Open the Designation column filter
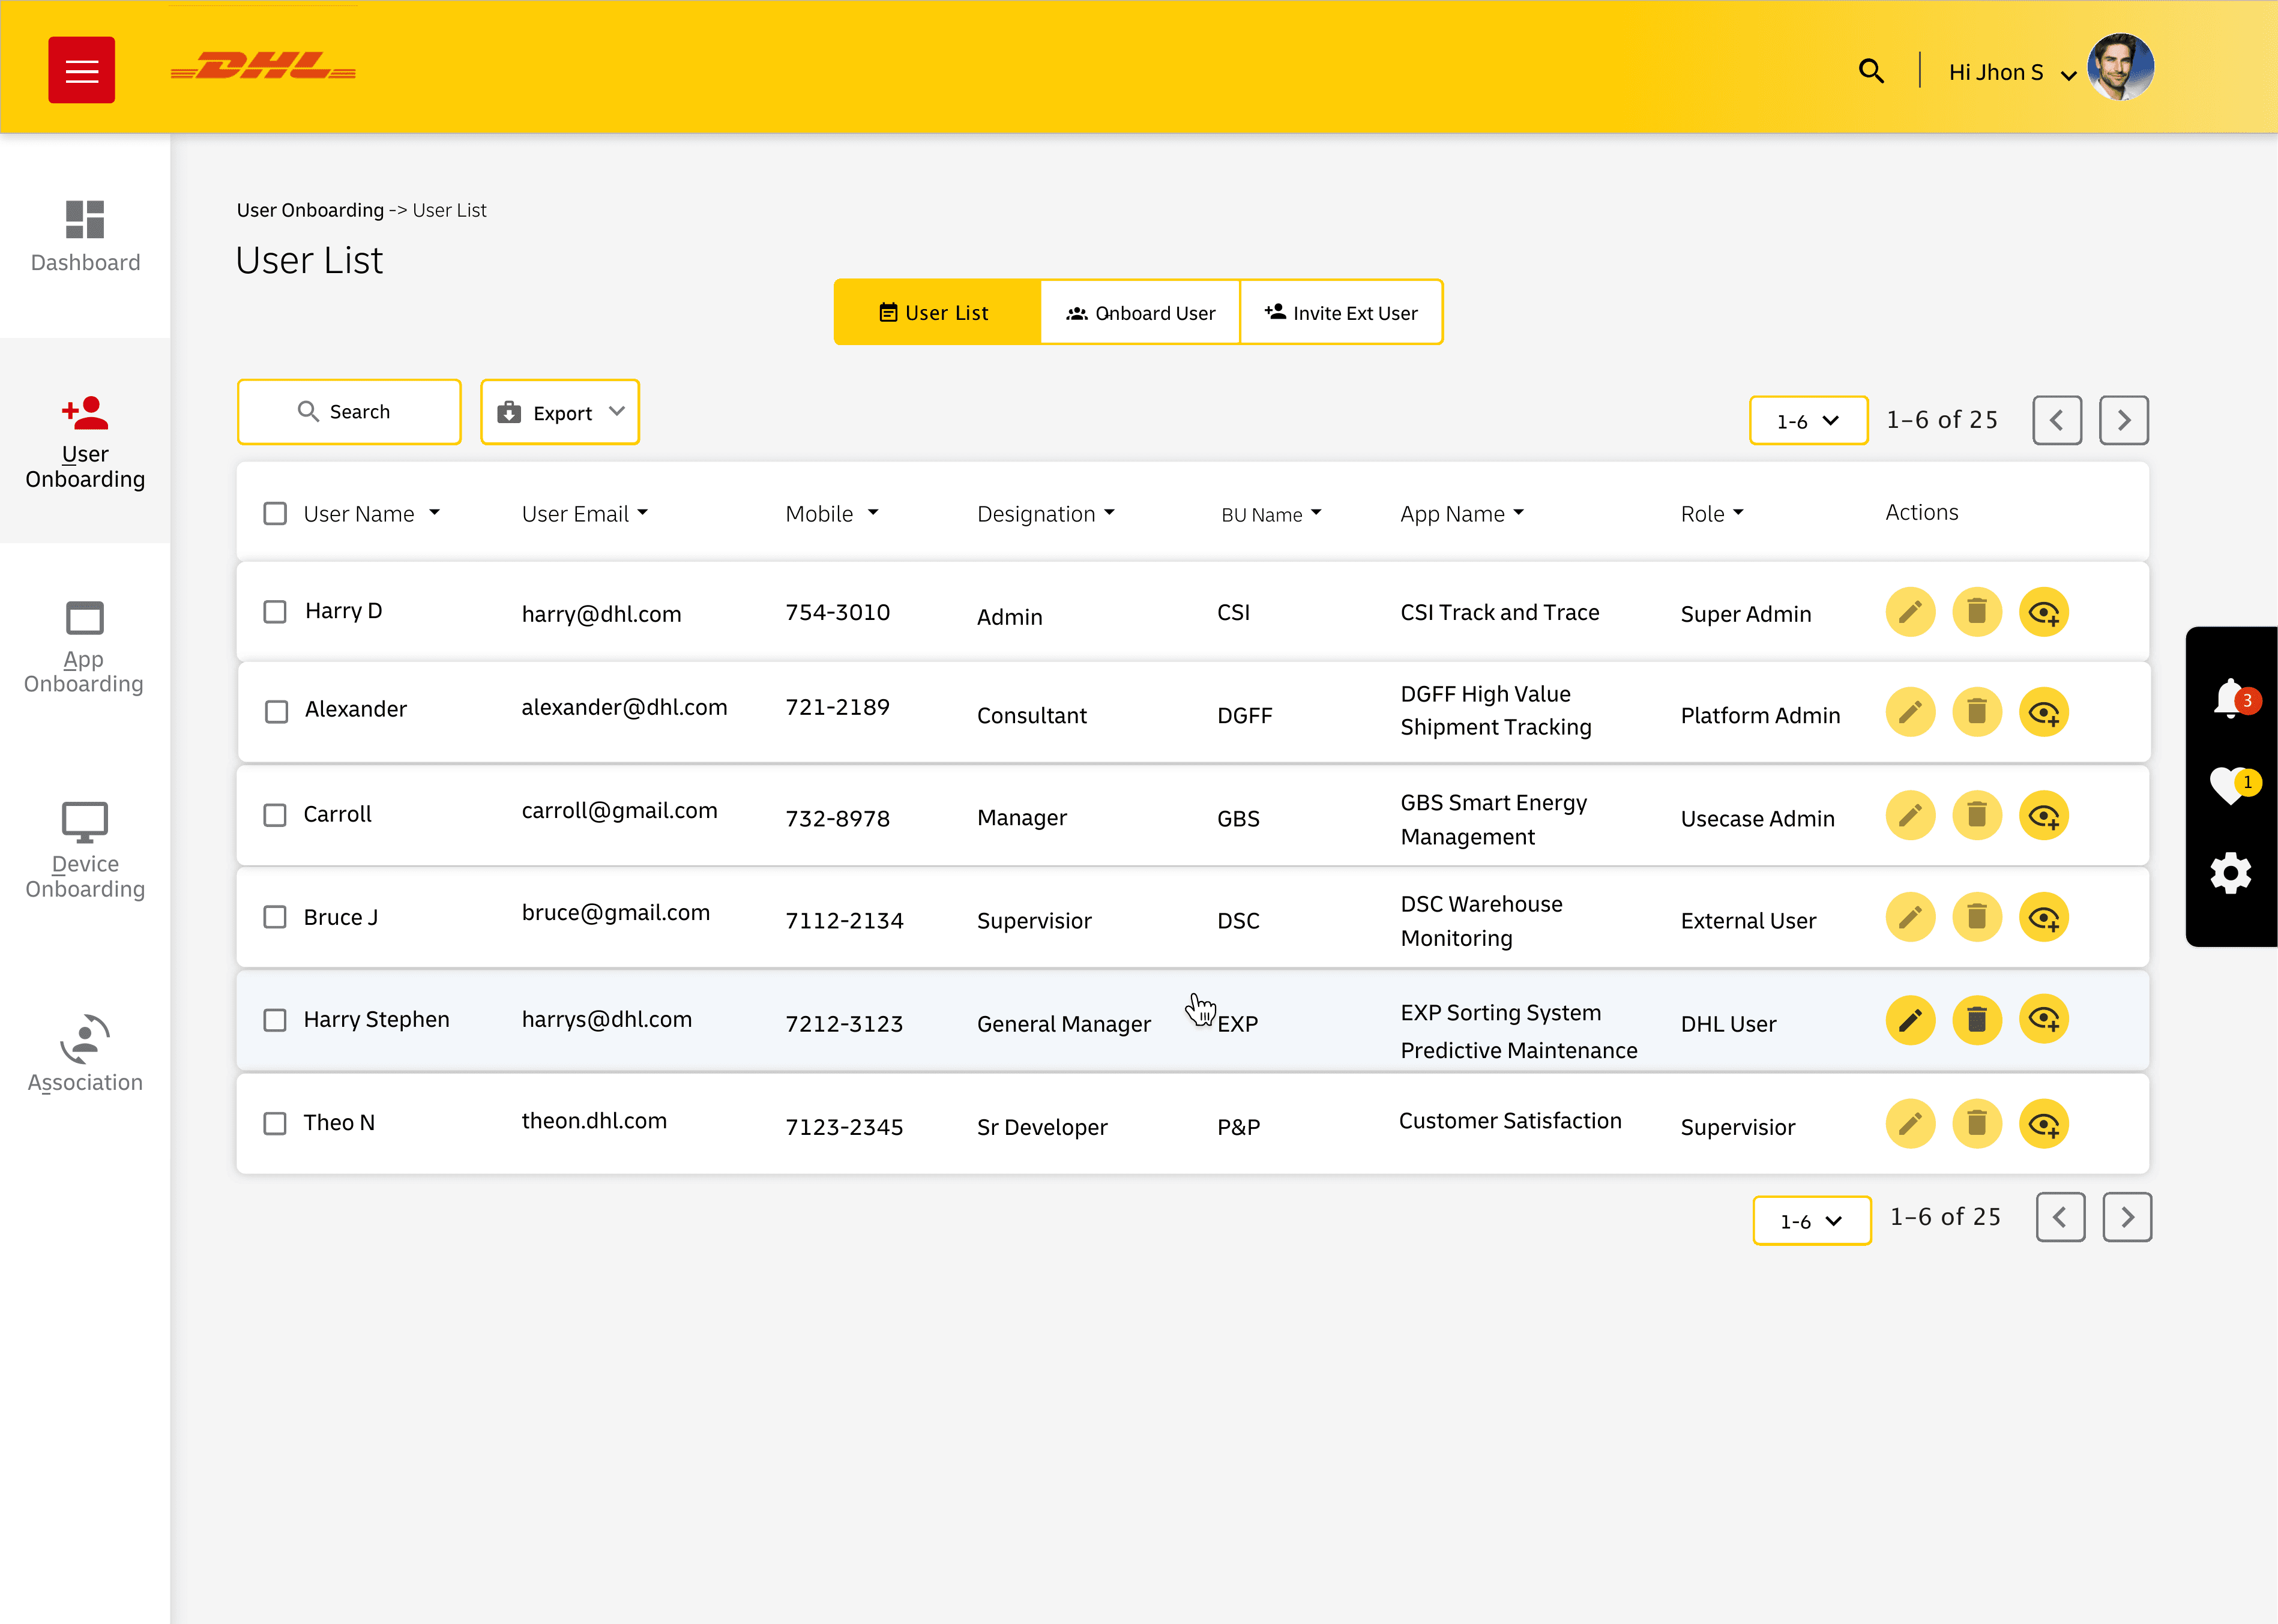The height and width of the screenshot is (1624, 2278). 1109,512
